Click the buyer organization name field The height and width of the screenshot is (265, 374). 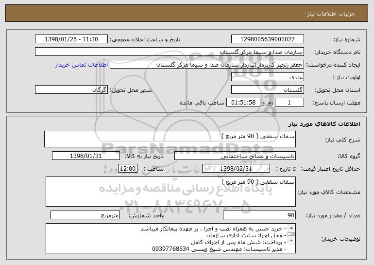click(x=170, y=52)
